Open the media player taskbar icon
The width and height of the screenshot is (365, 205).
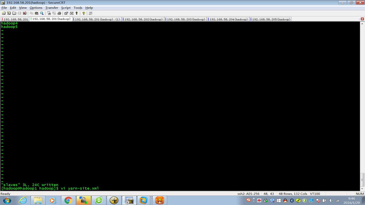pos(52,200)
